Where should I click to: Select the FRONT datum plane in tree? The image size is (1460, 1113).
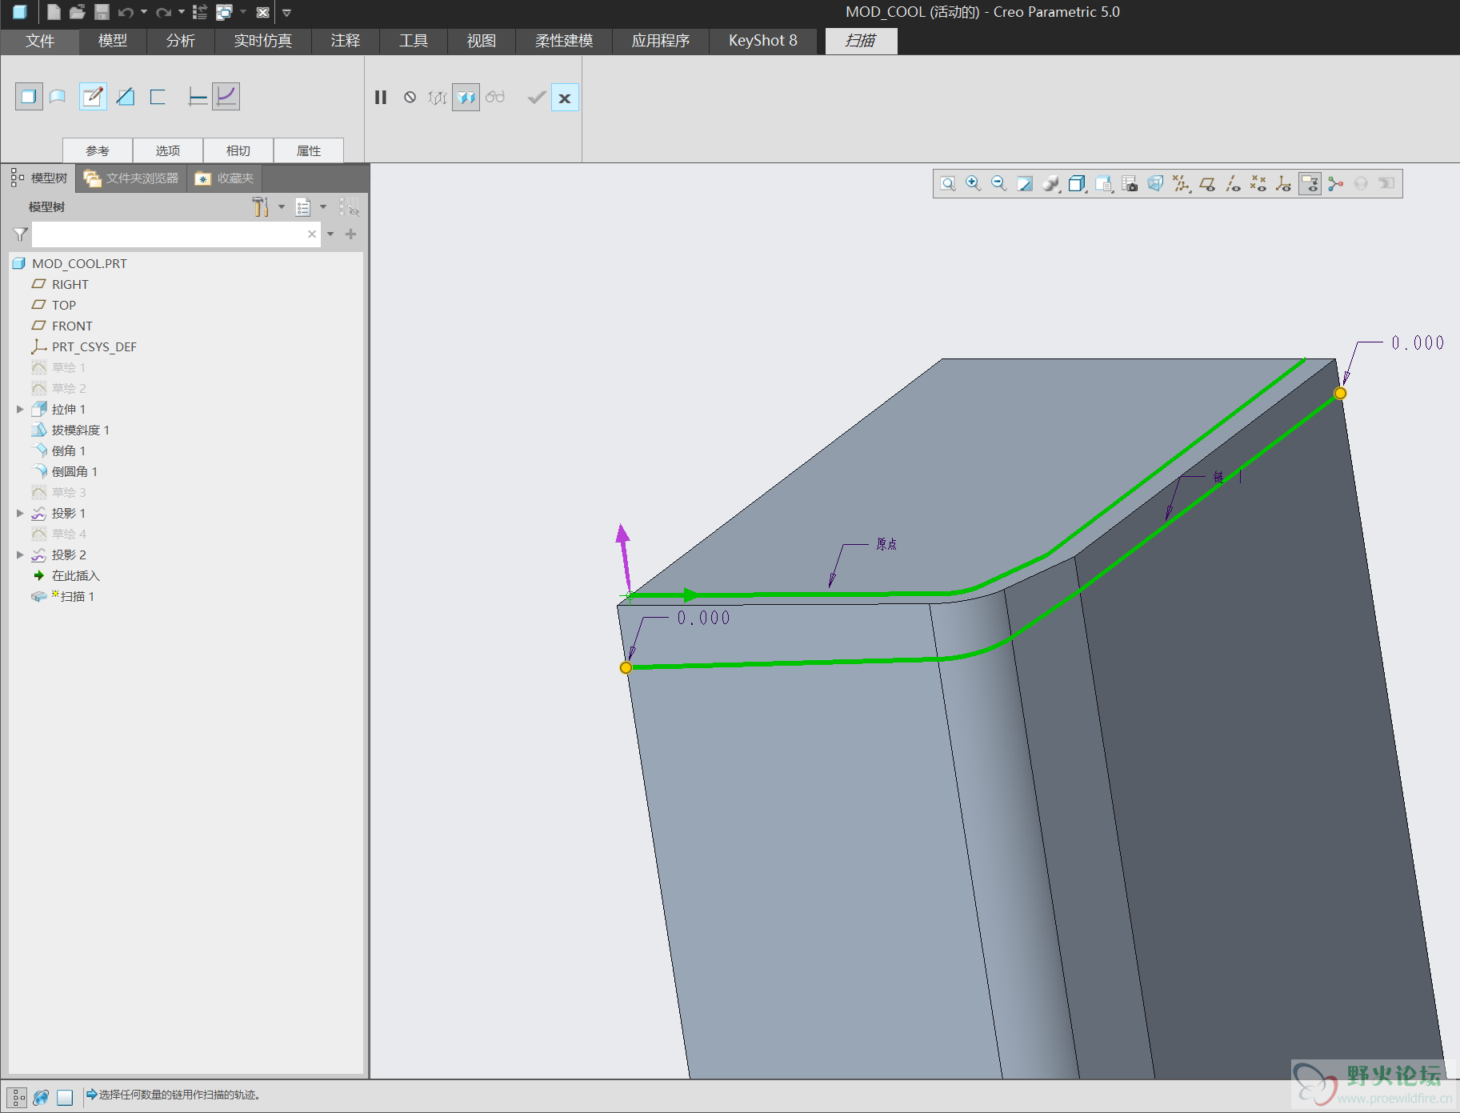point(62,326)
